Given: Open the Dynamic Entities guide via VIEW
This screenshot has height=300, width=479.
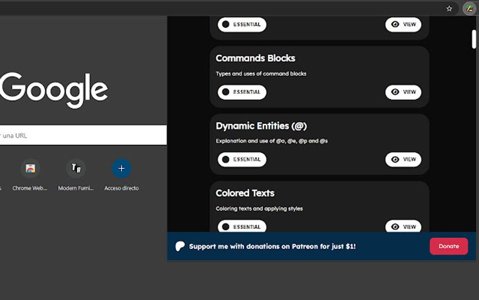Looking at the screenshot, I should click(x=403, y=159).
